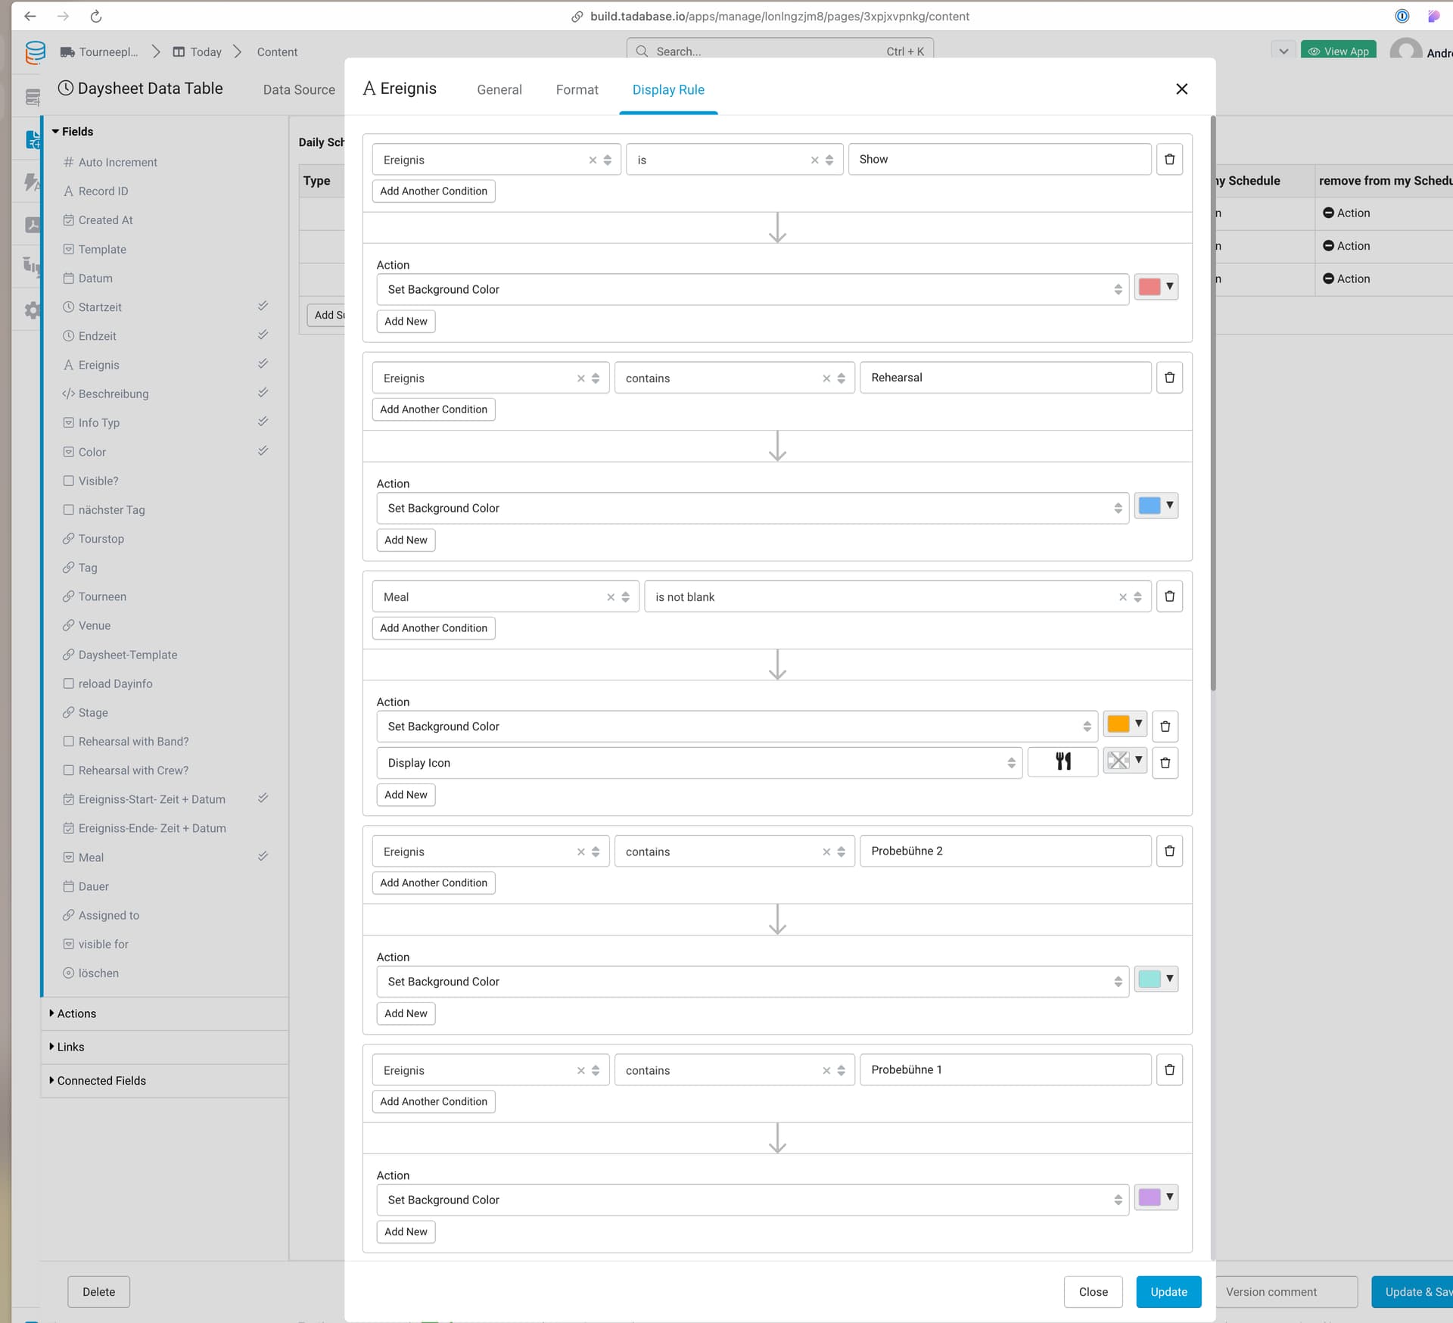
Task: Open the Meal field dropdown
Action: pyautogui.click(x=626, y=597)
